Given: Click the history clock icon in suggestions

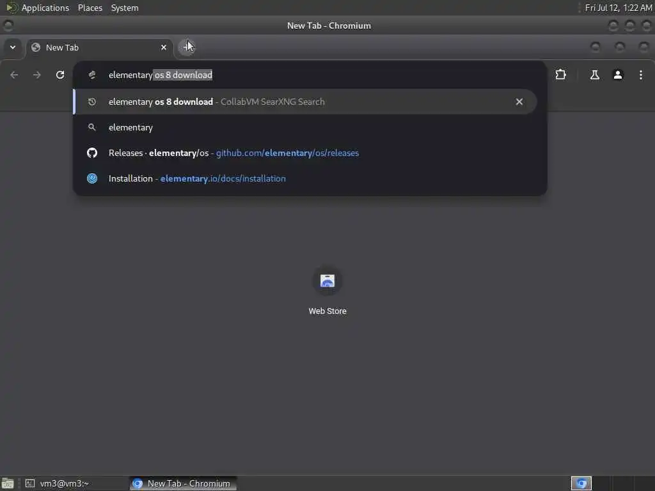Looking at the screenshot, I should click(x=92, y=102).
